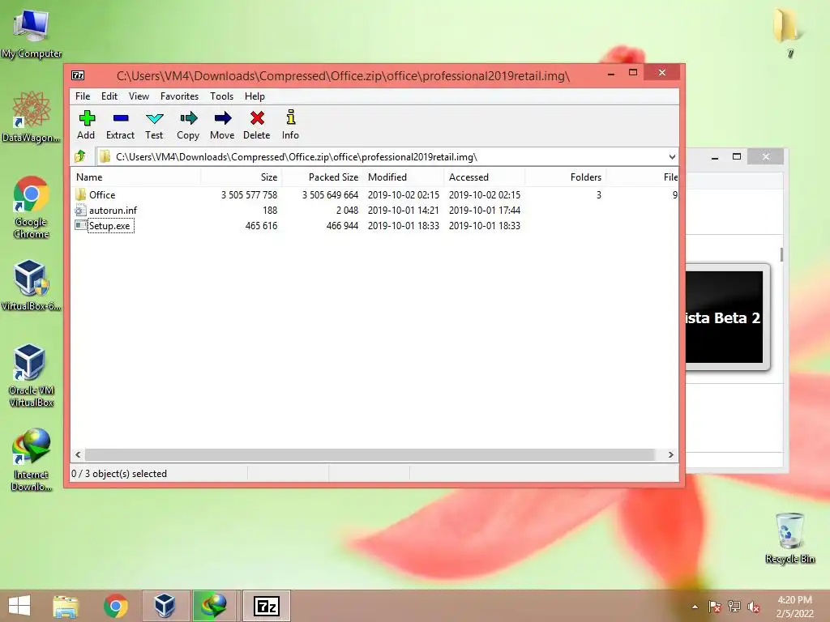Screen dimensions: 830x622
Task: Open VirtualBox-6 installer desktop icon
Action: [x=31, y=285]
